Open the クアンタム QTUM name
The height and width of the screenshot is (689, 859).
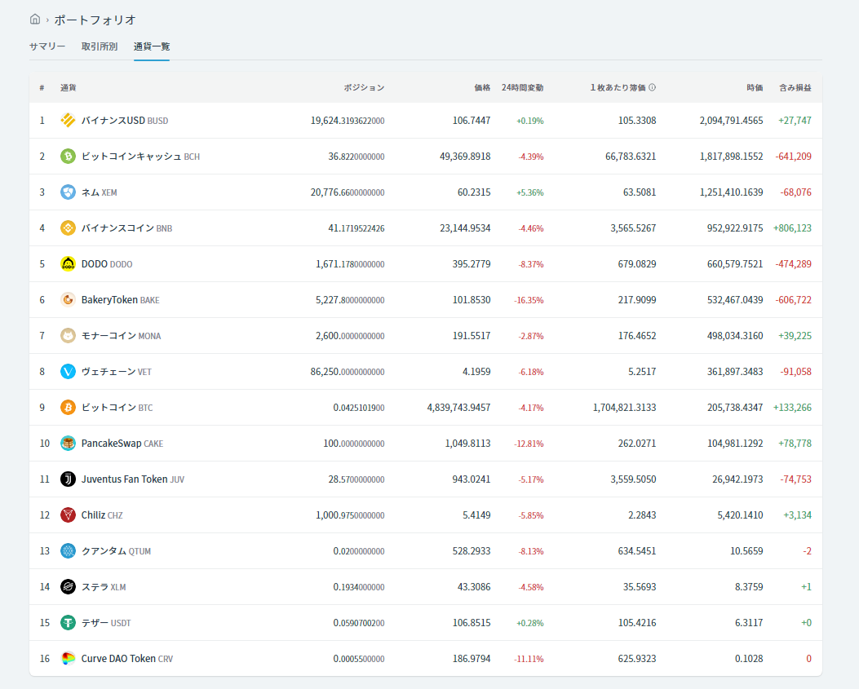[116, 551]
